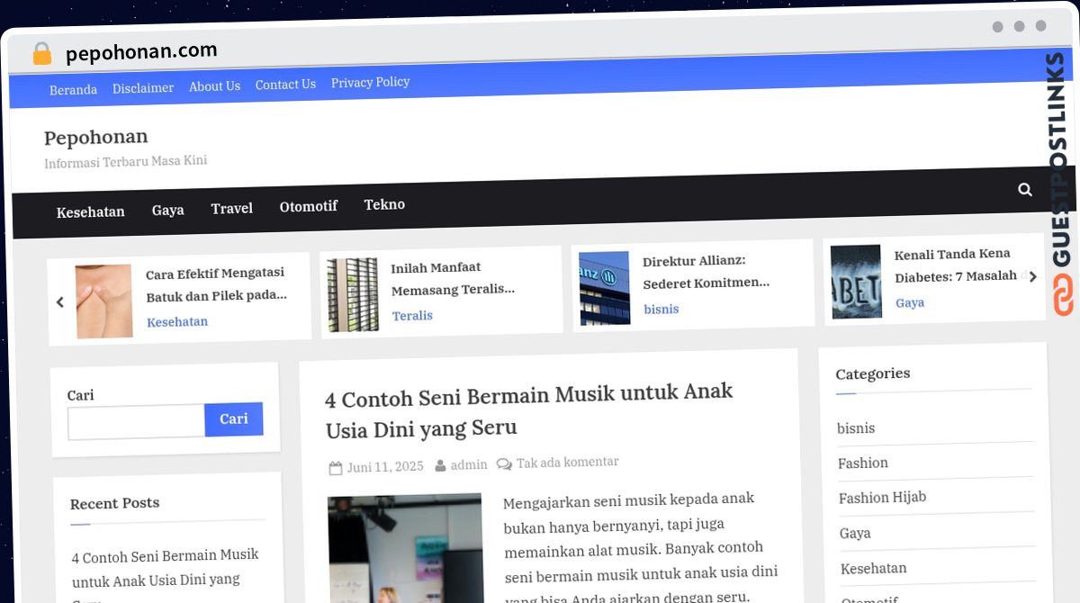Click the blue Cari search button
The width and height of the screenshot is (1080, 603).
(234, 419)
